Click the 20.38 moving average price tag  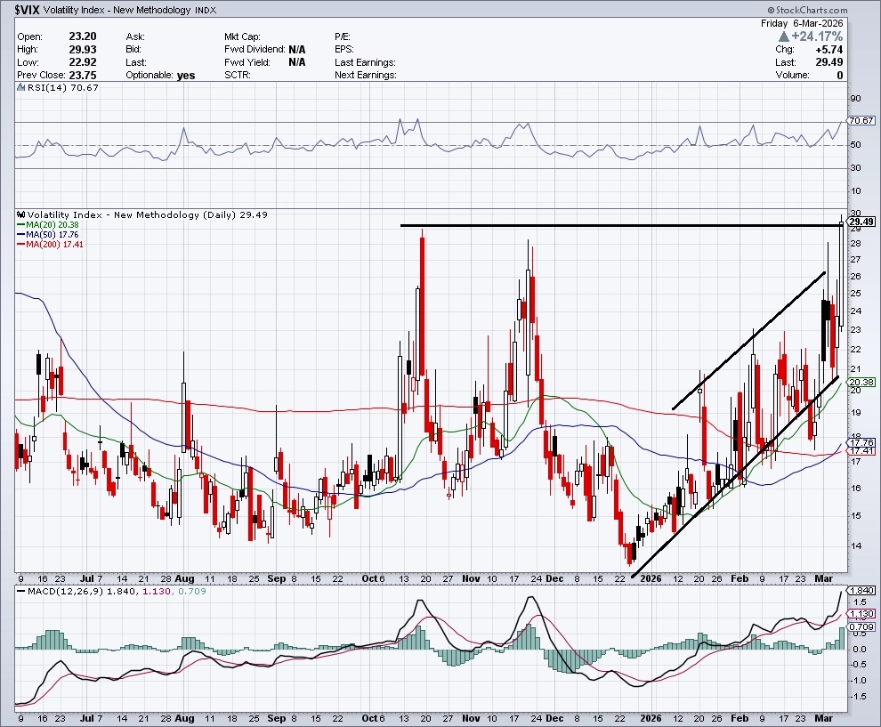pos(861,382)
